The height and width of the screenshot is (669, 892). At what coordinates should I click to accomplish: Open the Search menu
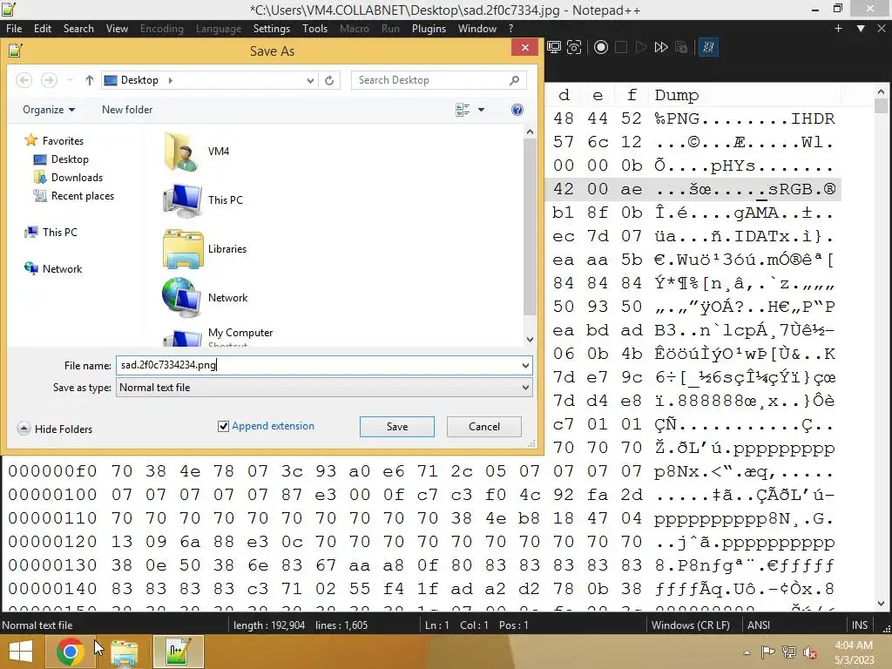[78, 29]
